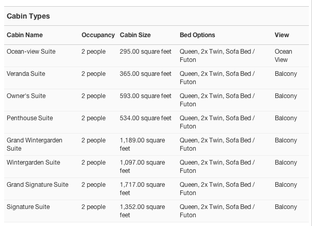
Task: Click the Cabin Types heading
Action: click(28, 16)
